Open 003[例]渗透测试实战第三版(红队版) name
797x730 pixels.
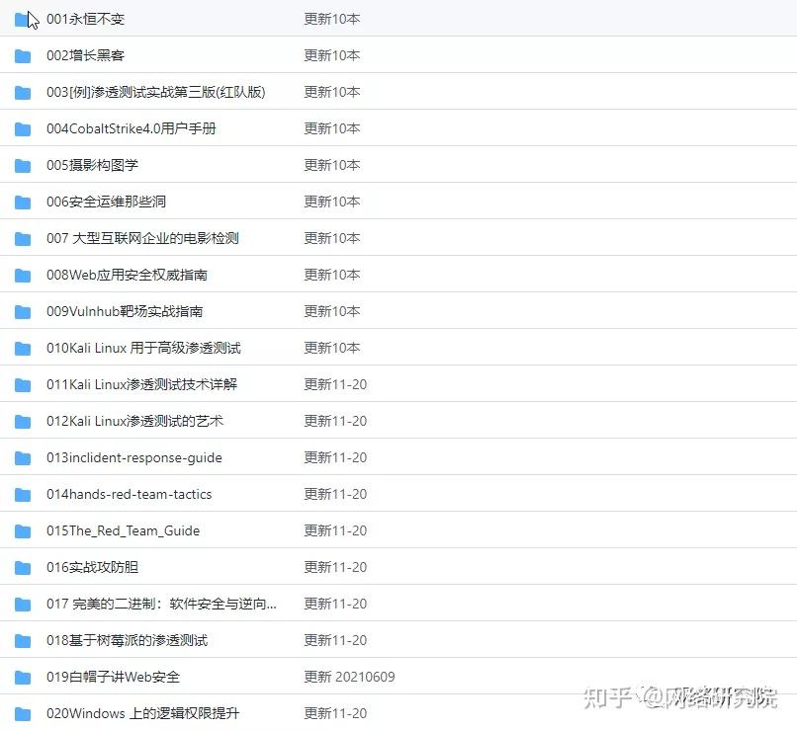[156, 92]
